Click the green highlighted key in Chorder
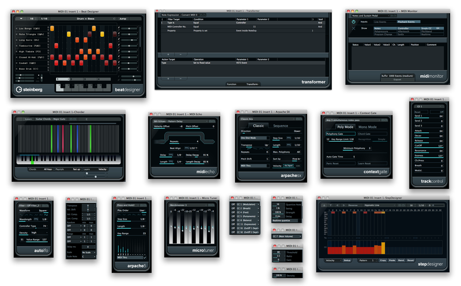This screenshot has width=461, height=286. click(x=32, y=163)
